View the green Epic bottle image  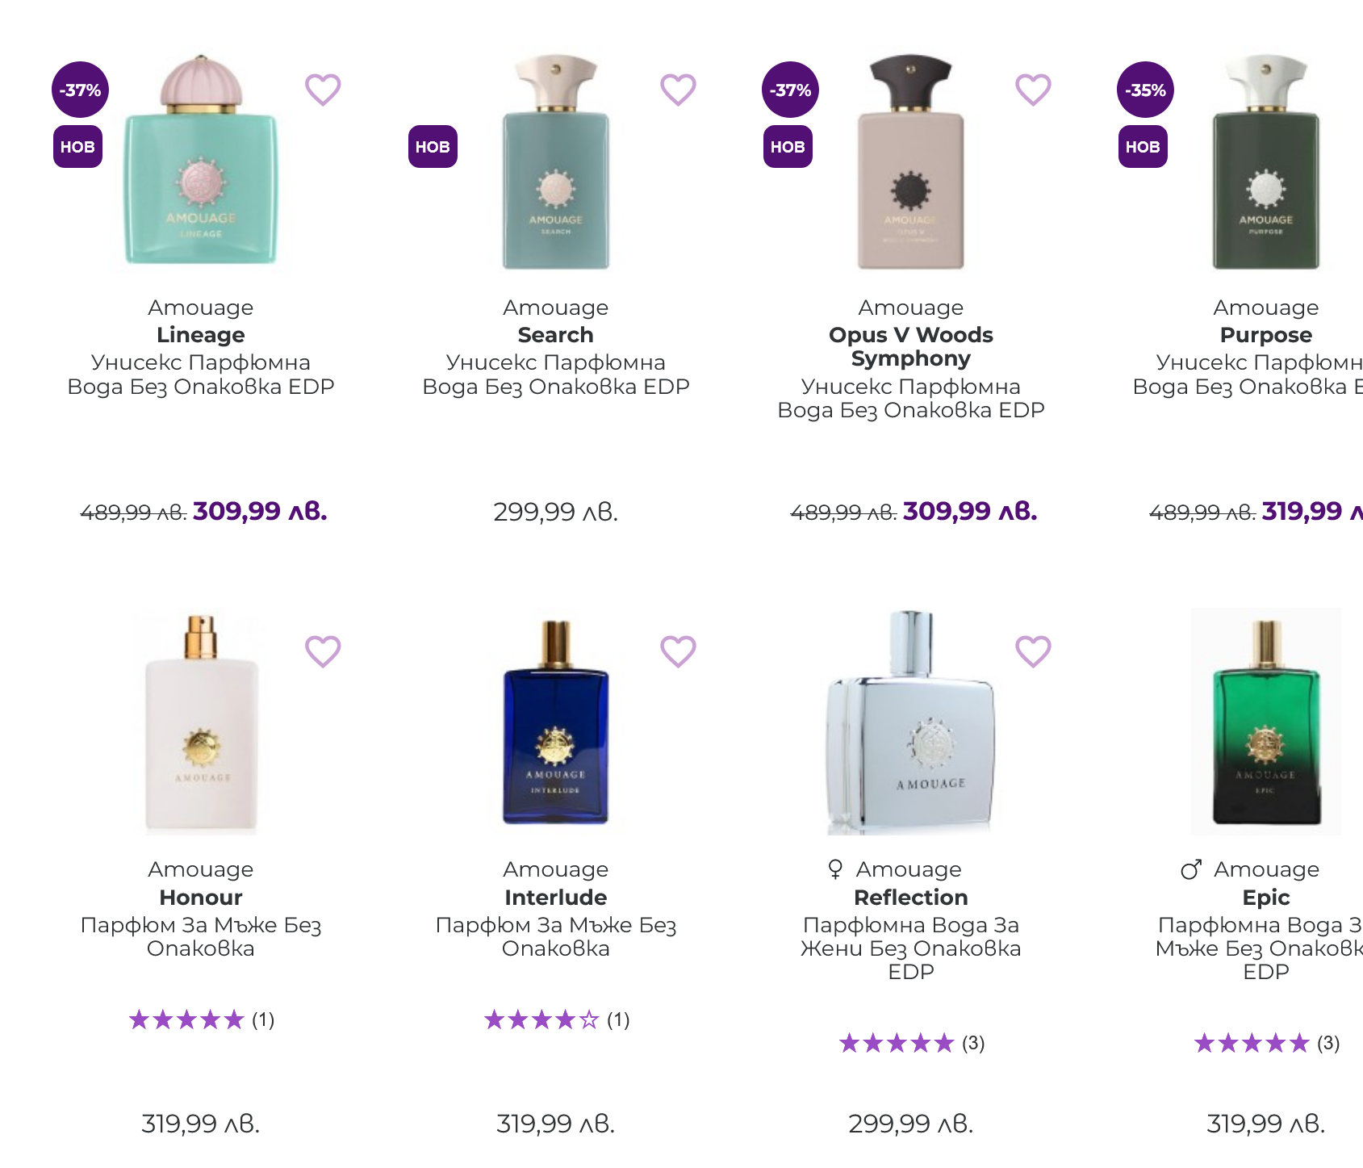[x=1265, y=722]
